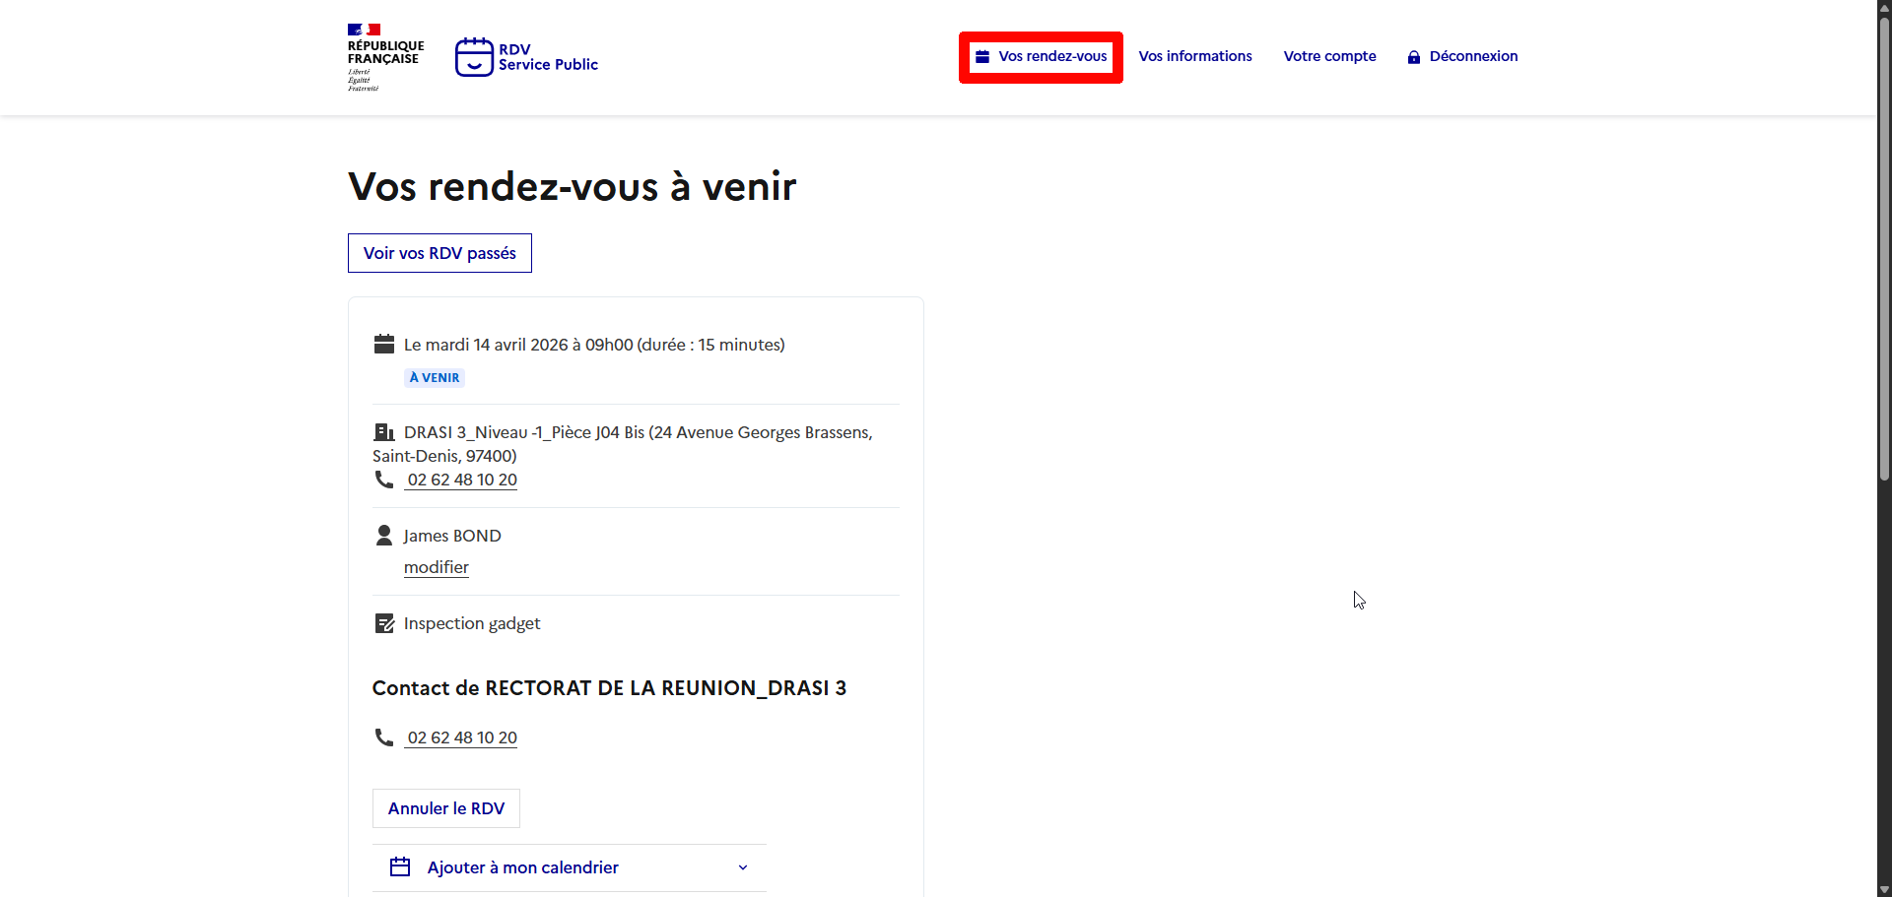The height and width of the screenshot is (897, 1892).
Task: Click the calendar icon beside appointment date
Action: coord(384,344)
